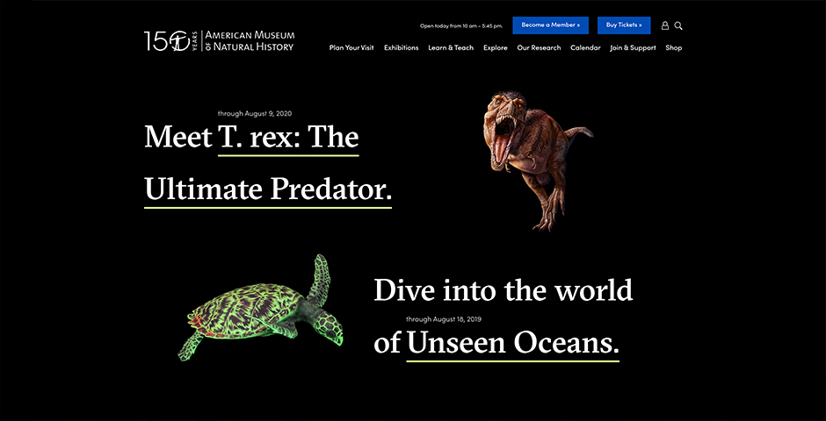Open Explore menu
Viewport: 826px width, 421px height.
pos(496,48)
